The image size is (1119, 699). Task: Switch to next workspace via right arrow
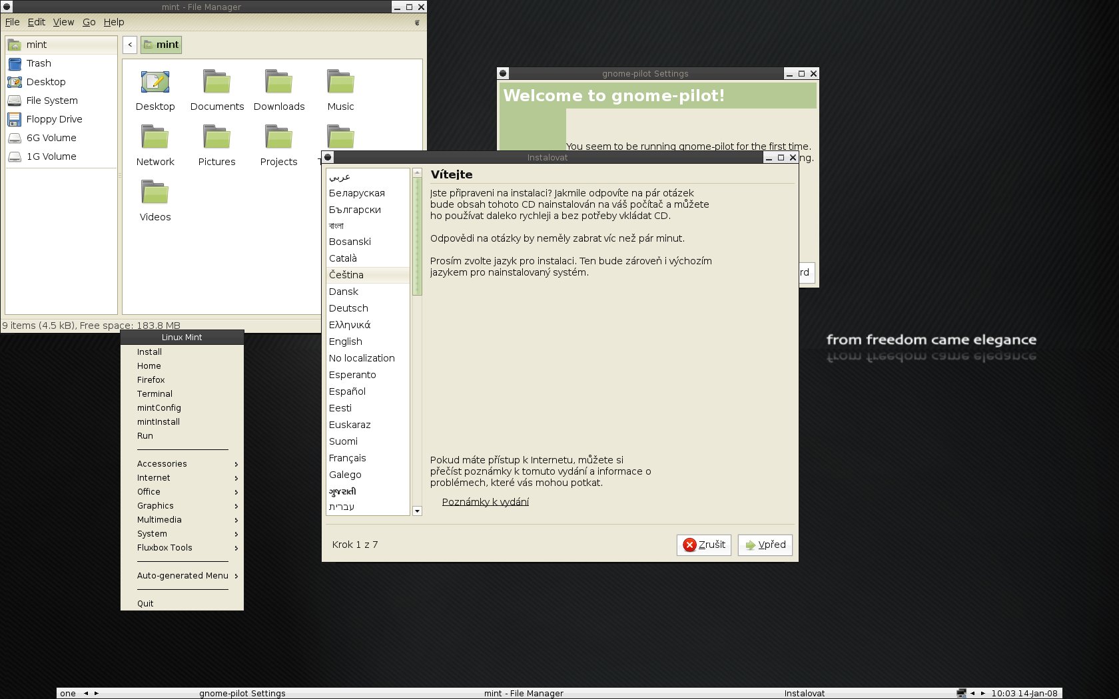[x=97, y=693]
